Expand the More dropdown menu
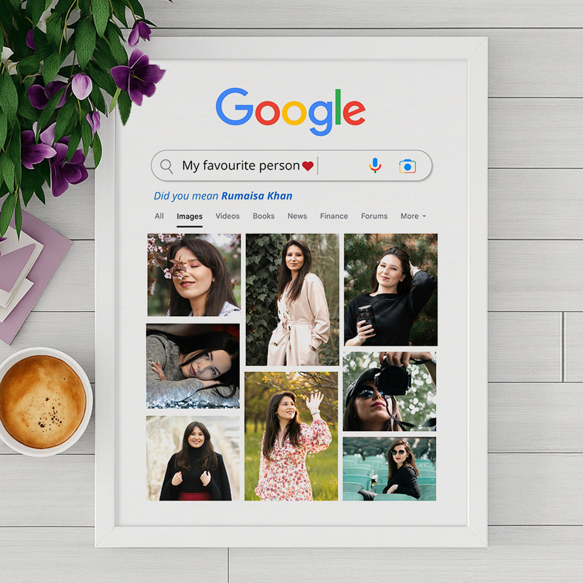Viewport: 583px width, 583px height. 413,216
